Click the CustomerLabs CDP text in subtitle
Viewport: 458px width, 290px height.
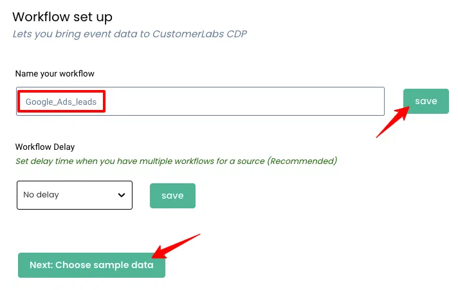[x=199, y=33]
